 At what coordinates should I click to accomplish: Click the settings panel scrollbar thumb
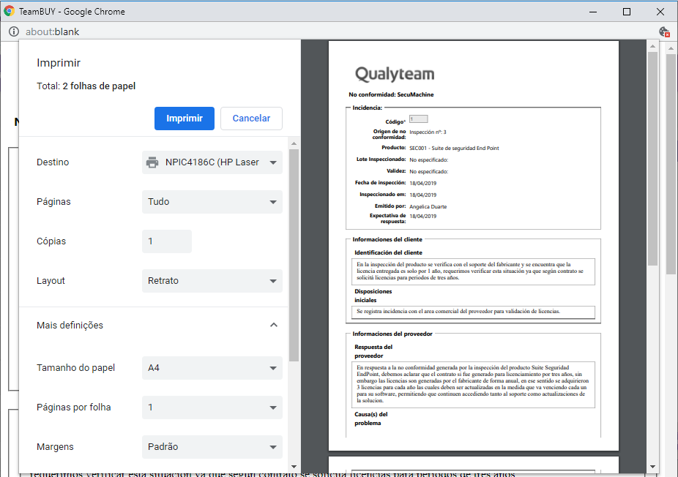pyautogui.click(x=294, y=255)
